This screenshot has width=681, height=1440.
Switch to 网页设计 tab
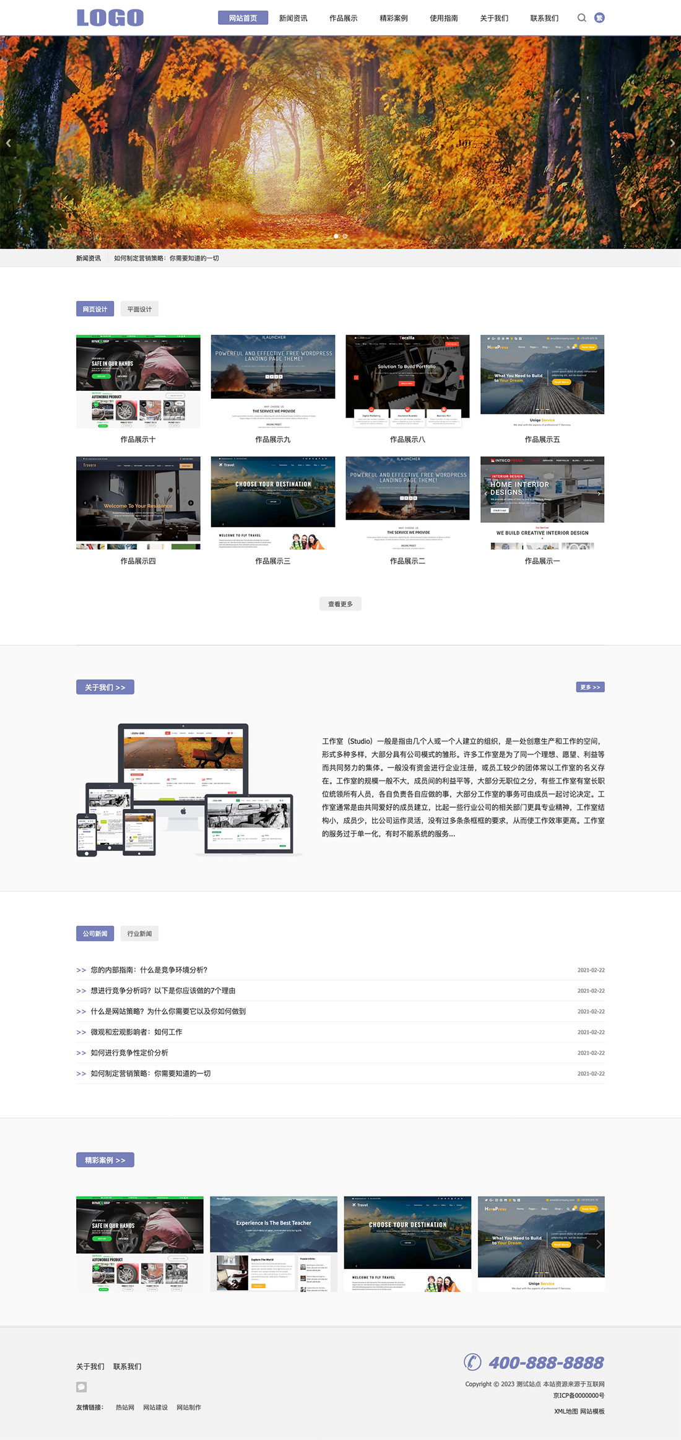(95, 309)
